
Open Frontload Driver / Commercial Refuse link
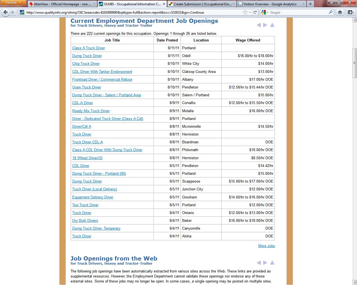point(102,79)
